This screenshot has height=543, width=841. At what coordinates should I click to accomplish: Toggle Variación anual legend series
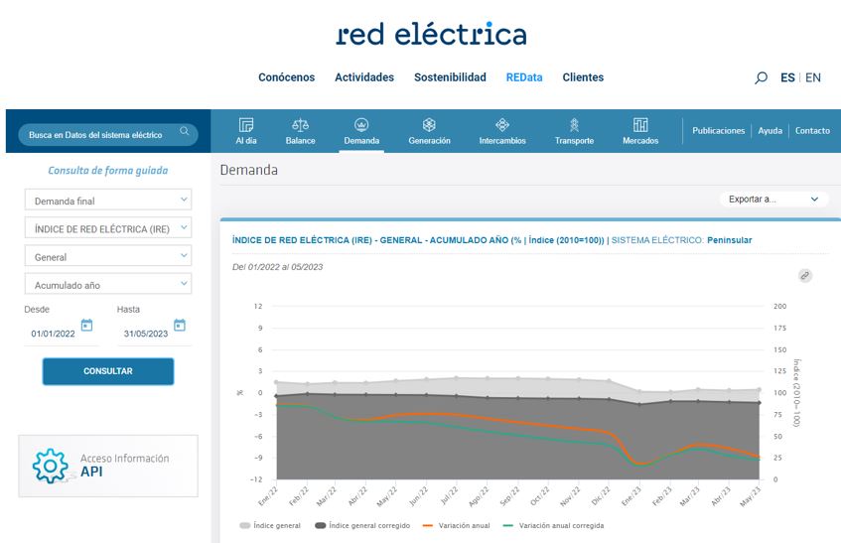[457, 526]
